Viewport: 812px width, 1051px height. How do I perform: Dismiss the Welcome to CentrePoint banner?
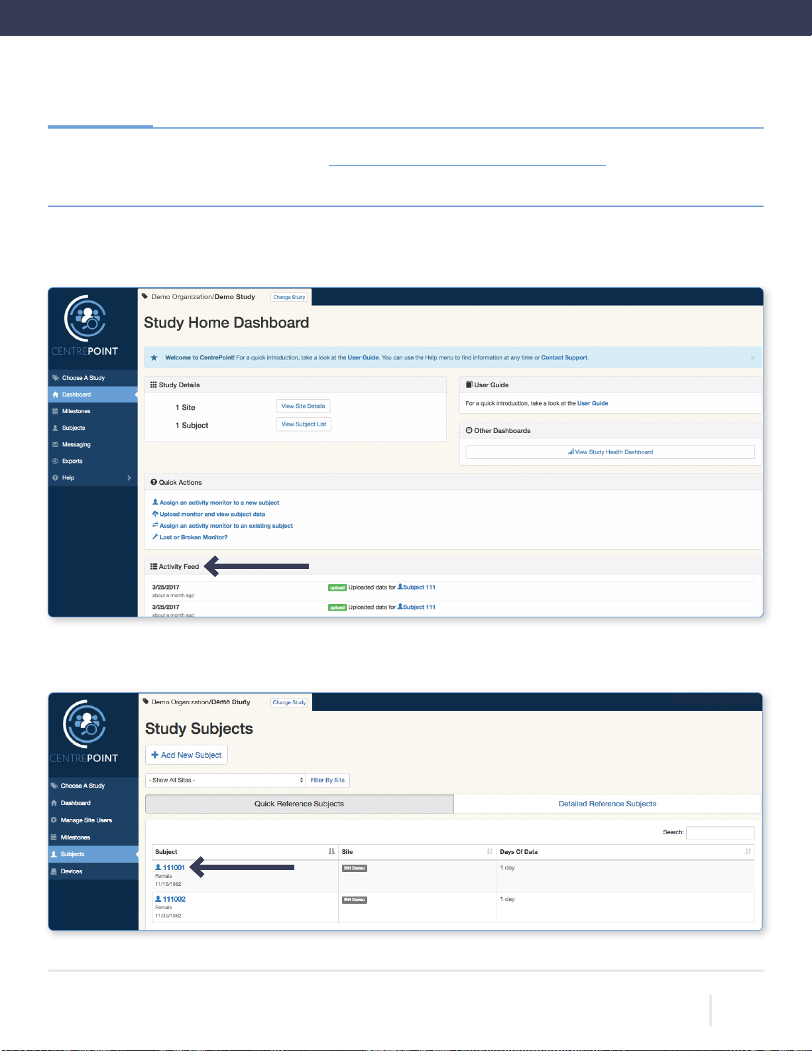[752, 357]
